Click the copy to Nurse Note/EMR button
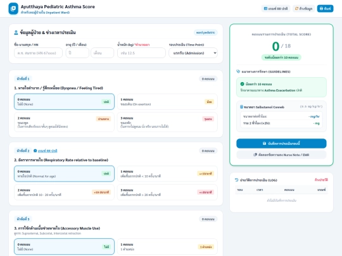This screenshot has height=256, width=342. [281, 155]
